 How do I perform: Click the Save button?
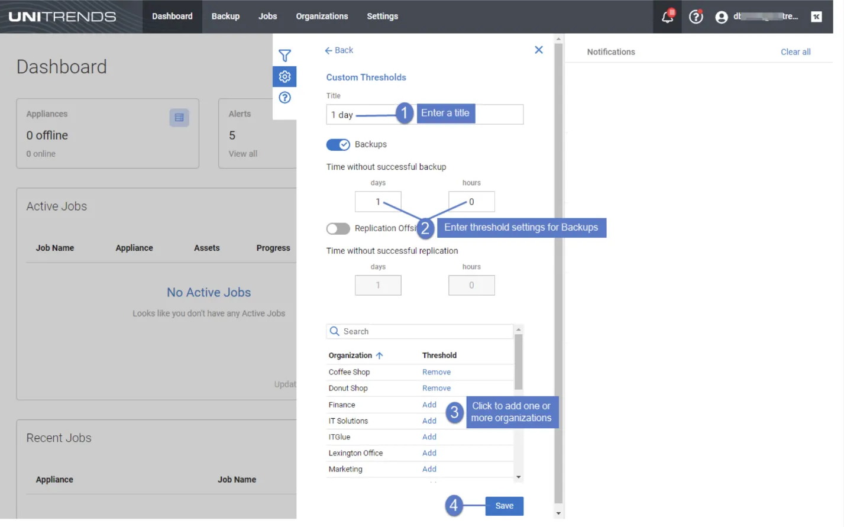pyautogui.click(x=504, y=506)
